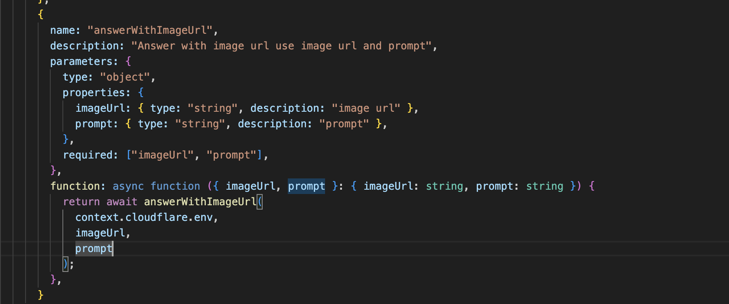
Task: Click the async keyword
Action: point(128,186)
